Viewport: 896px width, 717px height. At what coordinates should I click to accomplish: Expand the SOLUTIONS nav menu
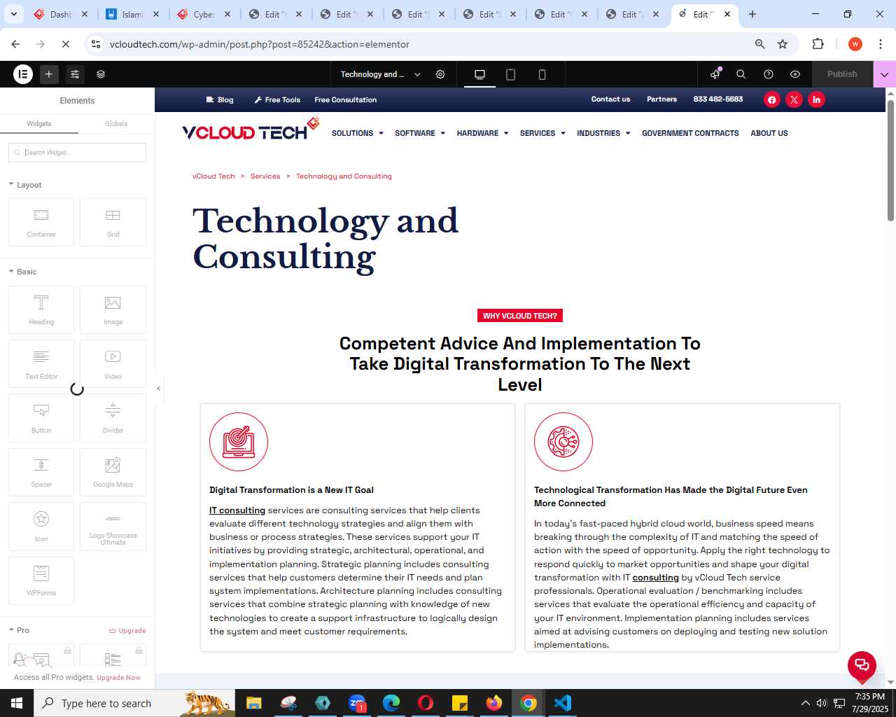pyautogui.click(x=357, y=133)
